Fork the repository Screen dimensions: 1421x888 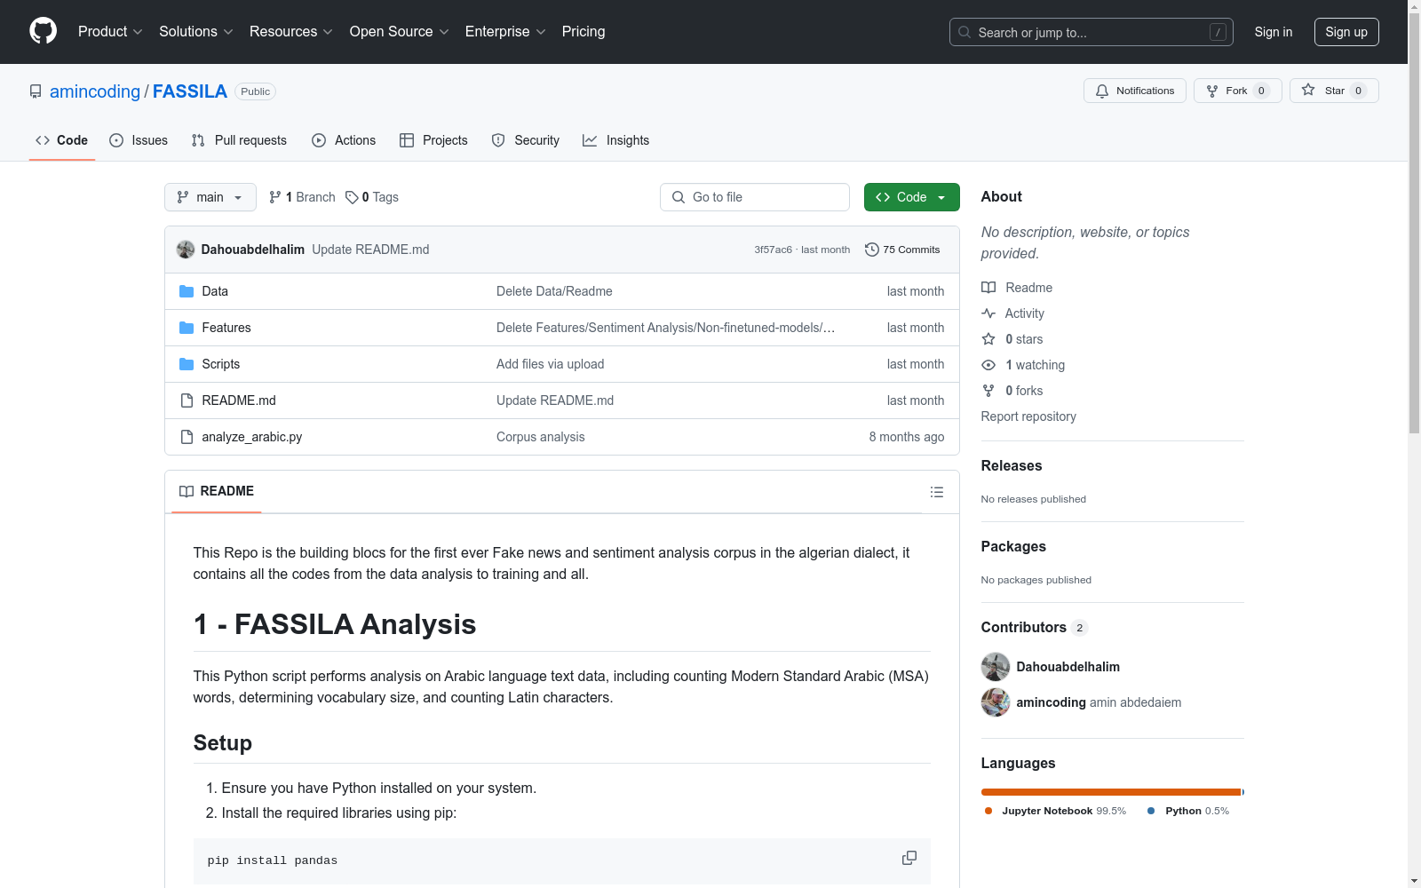1238,91
